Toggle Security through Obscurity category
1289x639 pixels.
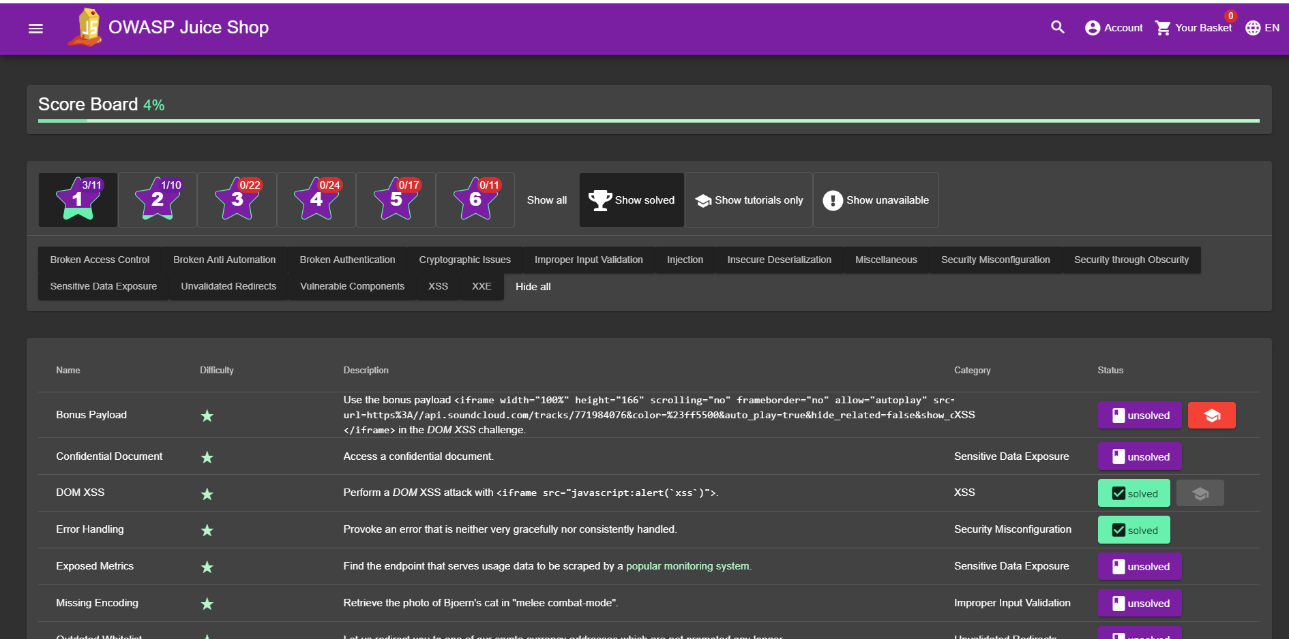point(1131,260)
